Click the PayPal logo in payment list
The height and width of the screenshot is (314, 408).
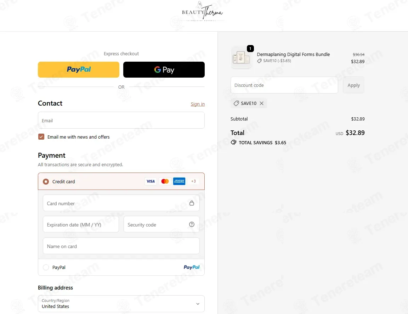point(192,267)
